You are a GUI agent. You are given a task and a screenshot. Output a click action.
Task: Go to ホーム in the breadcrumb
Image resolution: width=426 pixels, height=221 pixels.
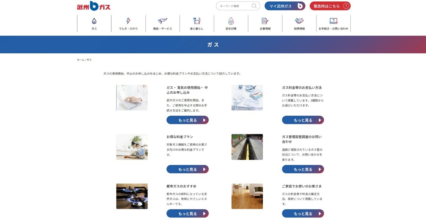click(80, 60)
